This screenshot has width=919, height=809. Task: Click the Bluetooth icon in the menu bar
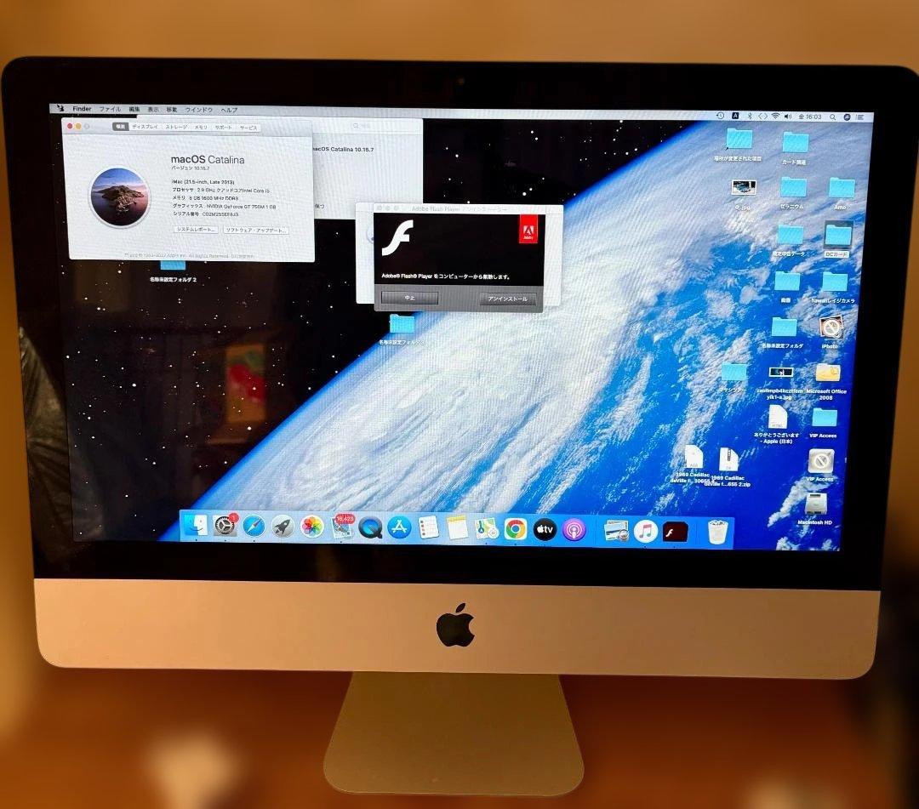tap(751, 117)
